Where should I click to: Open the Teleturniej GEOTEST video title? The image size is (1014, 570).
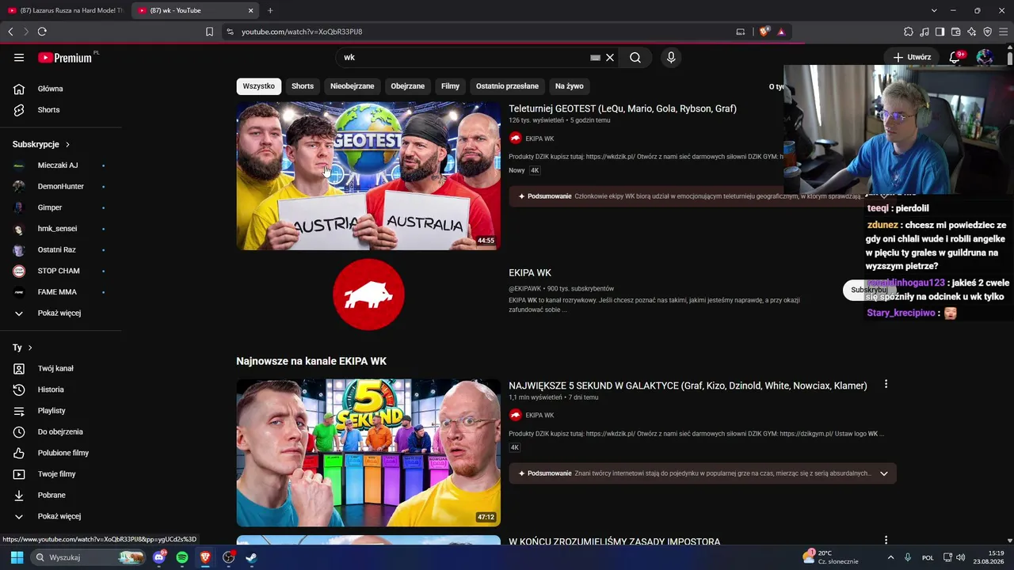(623, 108)
